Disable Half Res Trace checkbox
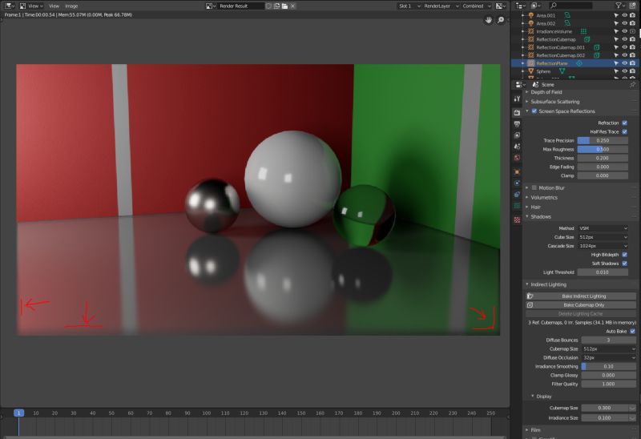Screen dimensions: 641x439 [x=625, y=131]
